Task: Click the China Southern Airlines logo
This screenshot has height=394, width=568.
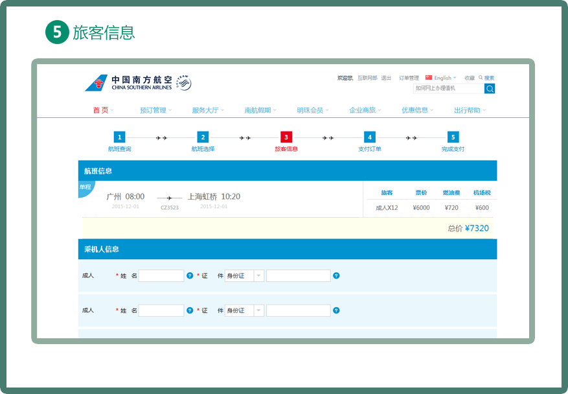Action: [x=128, y=83]
